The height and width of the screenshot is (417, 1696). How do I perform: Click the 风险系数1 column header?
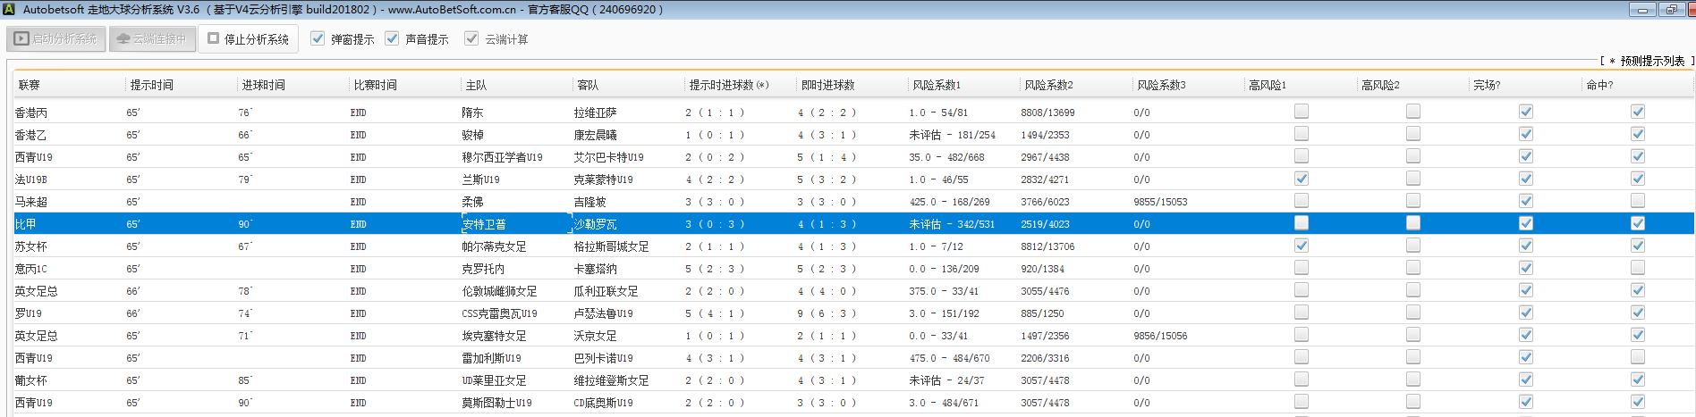(x=937, y=85)
